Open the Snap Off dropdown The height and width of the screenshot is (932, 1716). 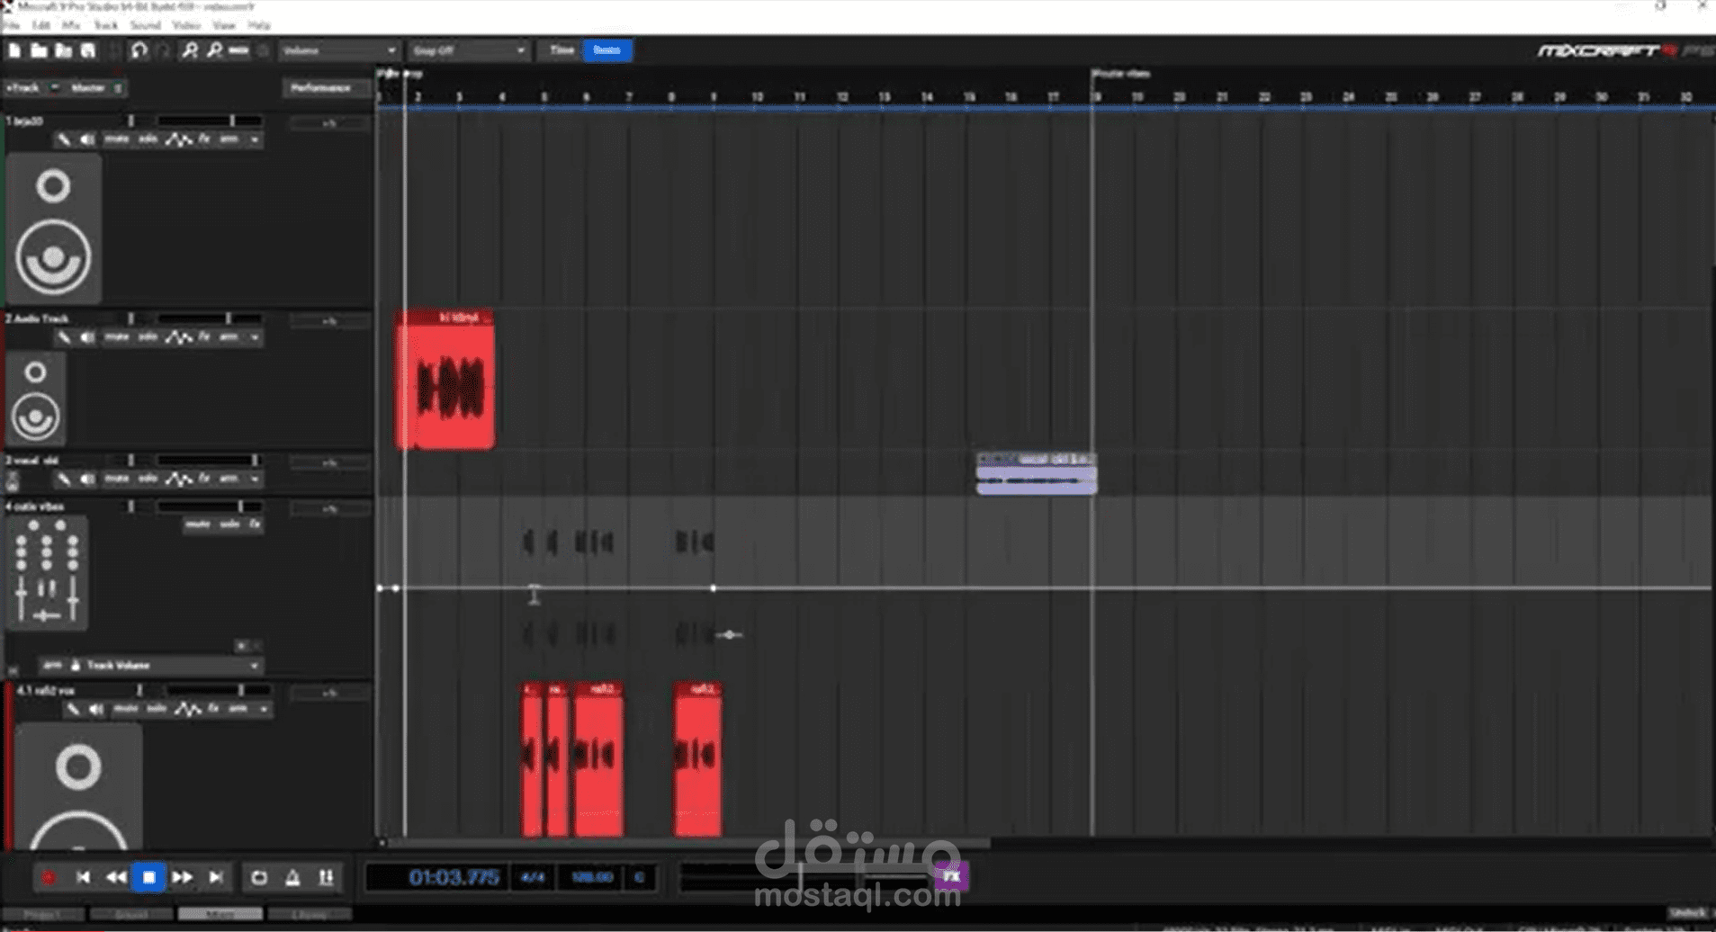click(468, 50)
